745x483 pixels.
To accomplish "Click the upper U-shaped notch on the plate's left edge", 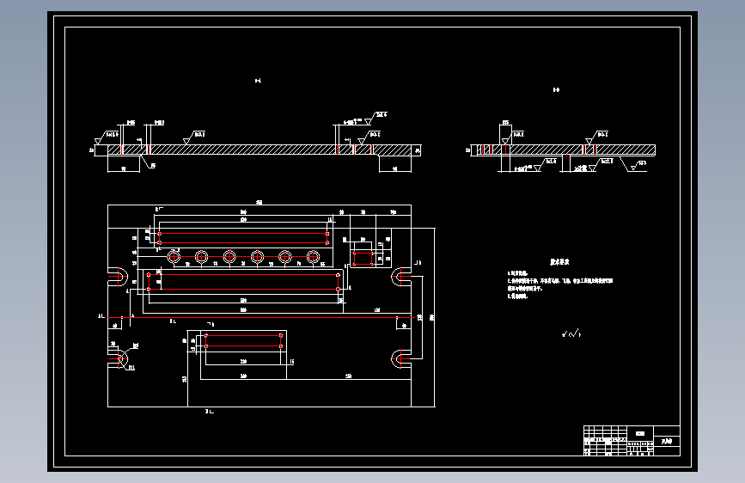I will tap(118, 276).
